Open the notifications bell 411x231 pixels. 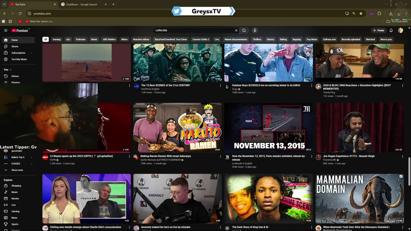tap(391, 30)
